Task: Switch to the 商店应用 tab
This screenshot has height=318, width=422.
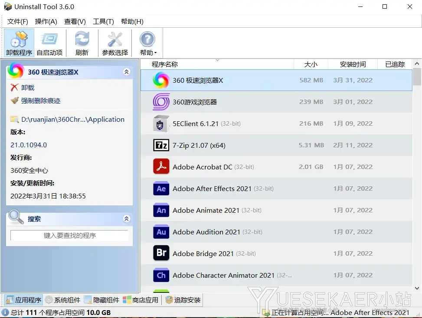Action: tap(141, 300)
